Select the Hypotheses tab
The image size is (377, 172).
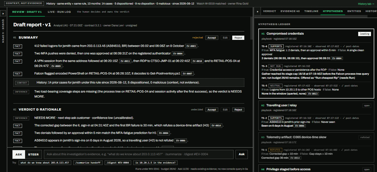coord(333,11)
